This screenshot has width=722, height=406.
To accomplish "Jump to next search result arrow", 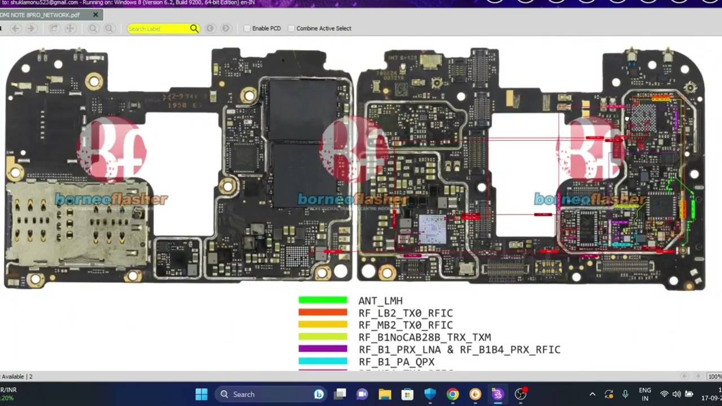I will [x=226, y=28].
